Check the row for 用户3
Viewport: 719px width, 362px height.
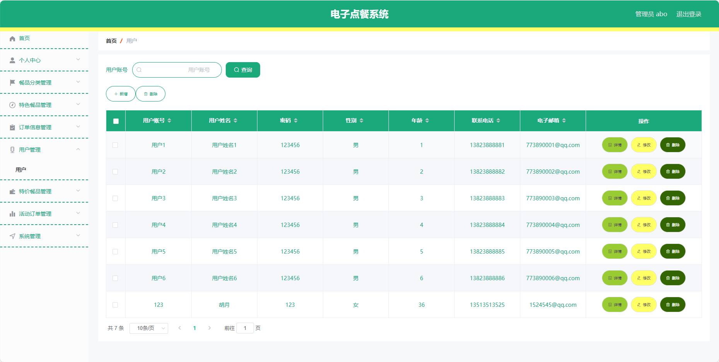click(x=115, y=198)
